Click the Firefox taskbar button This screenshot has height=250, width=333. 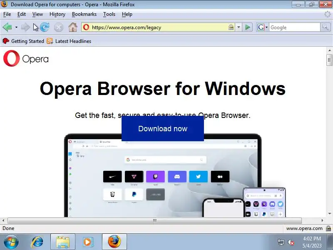pyautogui.click(x=114, y=242)
